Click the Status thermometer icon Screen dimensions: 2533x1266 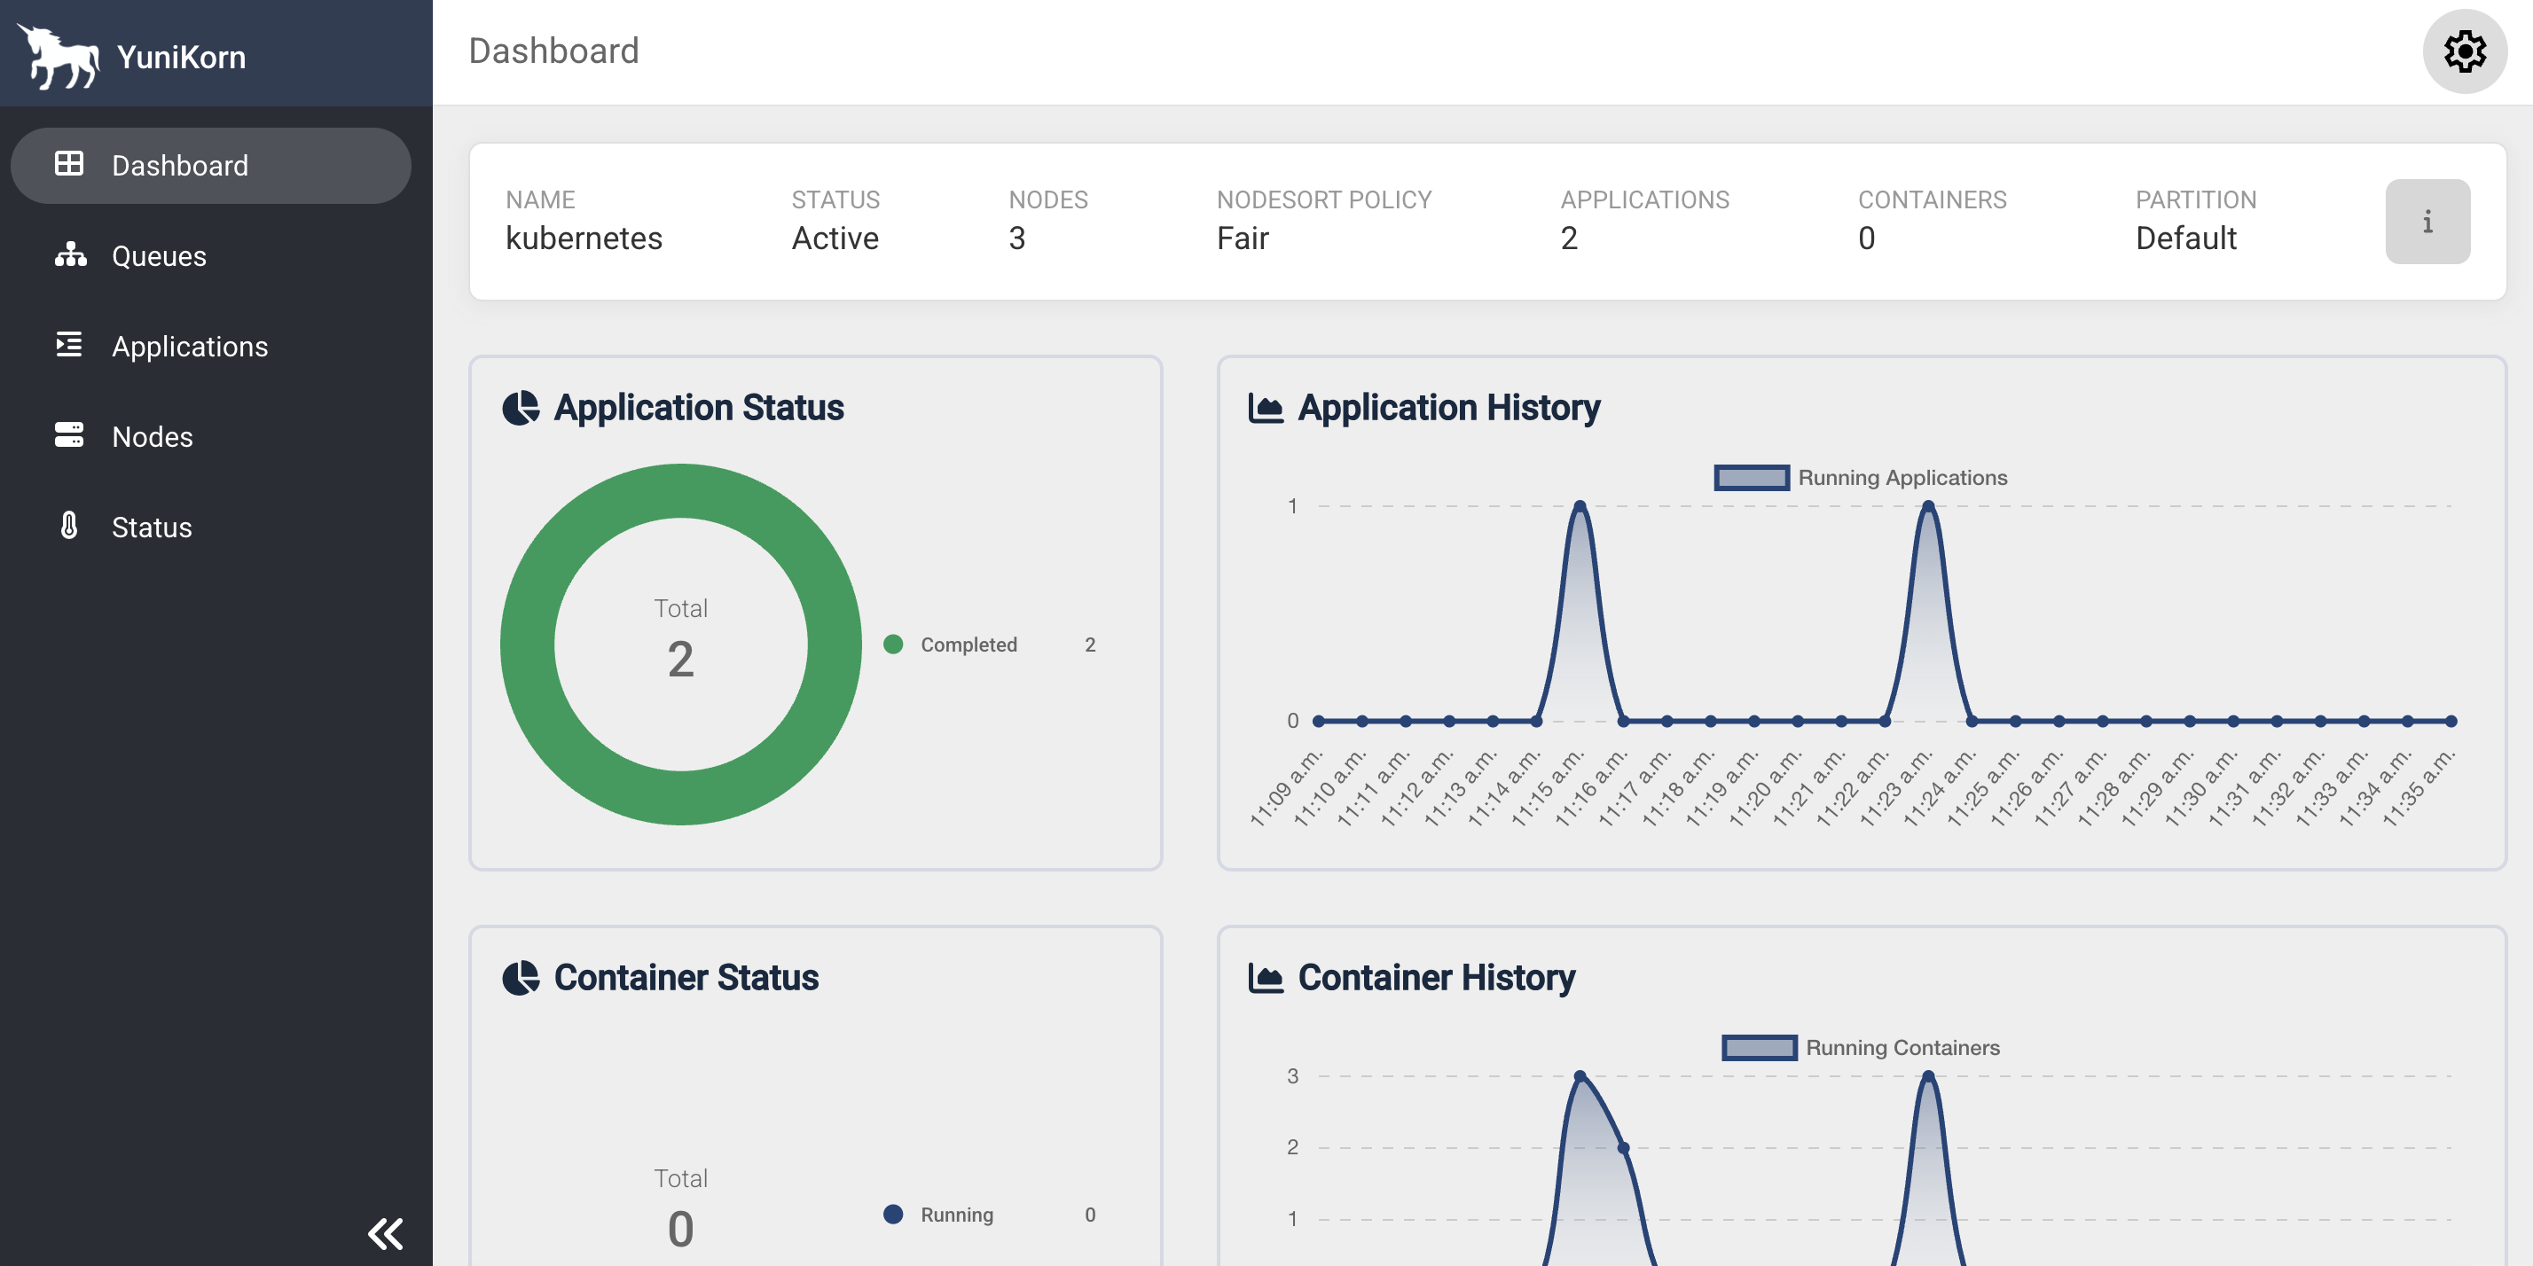coord(69,525)
